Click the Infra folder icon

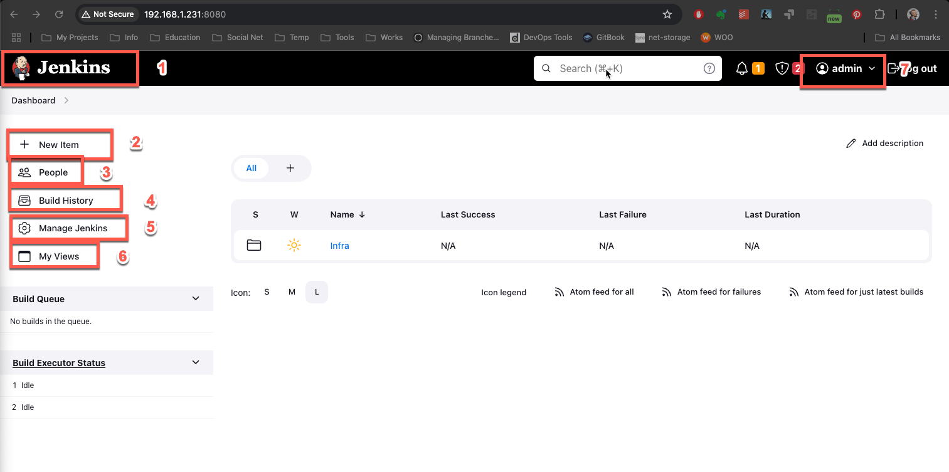[x=254, y=246]
